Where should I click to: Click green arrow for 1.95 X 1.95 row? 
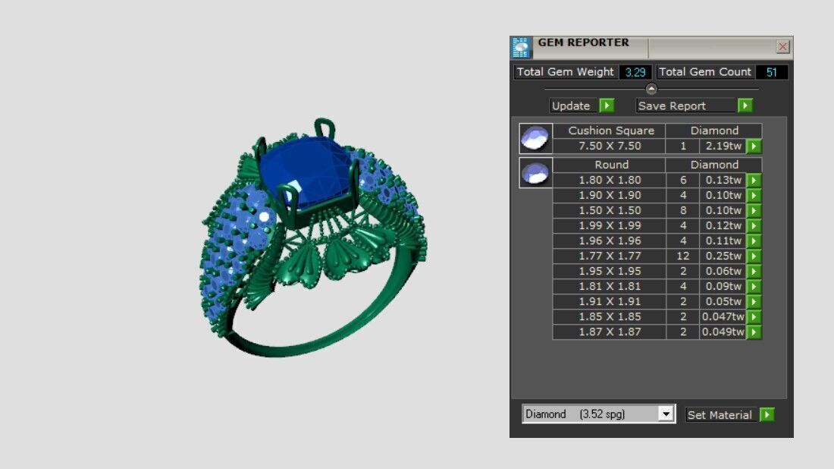coord(754,271)
